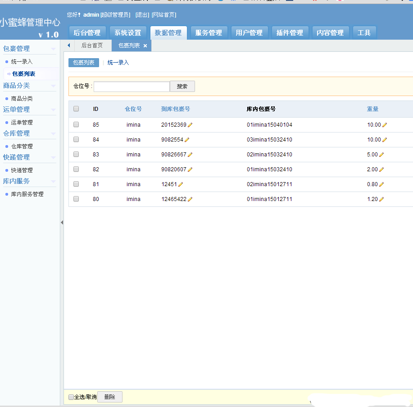
Task: Edit weight 1.20 pencil icon
Action: (381, 199)
